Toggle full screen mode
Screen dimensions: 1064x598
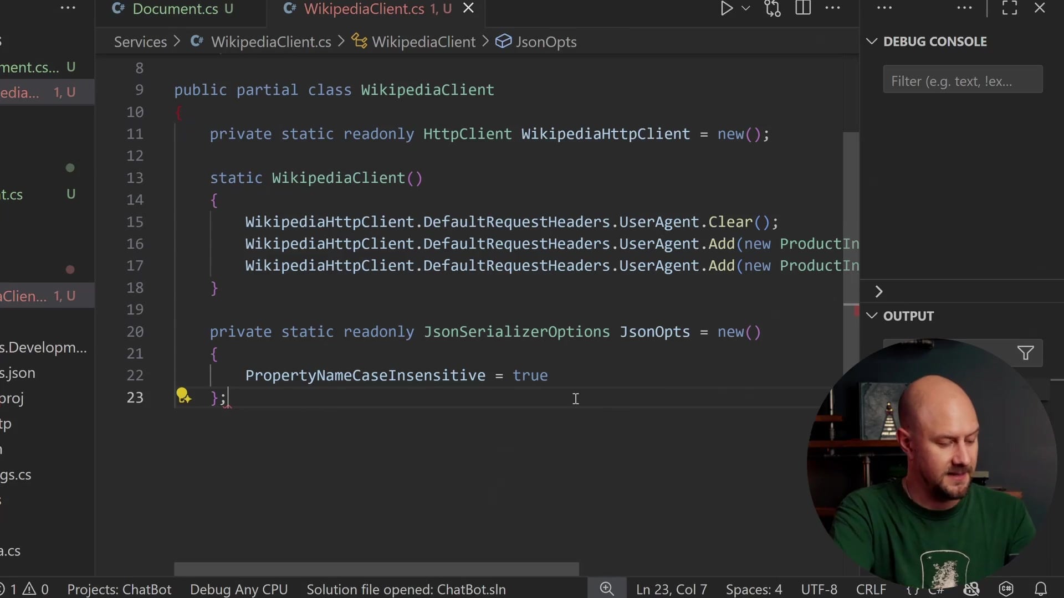point(1009,8)
